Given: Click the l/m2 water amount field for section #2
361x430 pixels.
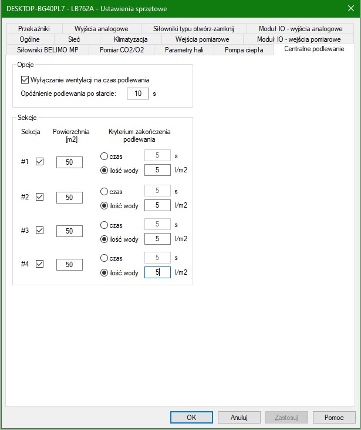Looking at the screenshot, I should pyautogui.click(x=158, y=205).
